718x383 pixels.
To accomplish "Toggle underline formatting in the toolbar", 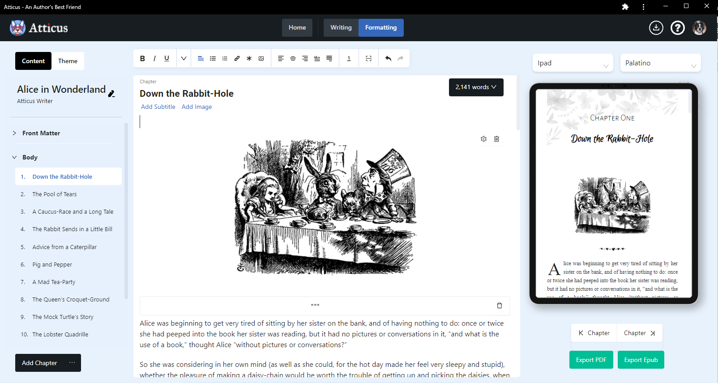I will (x=167, y=58).
